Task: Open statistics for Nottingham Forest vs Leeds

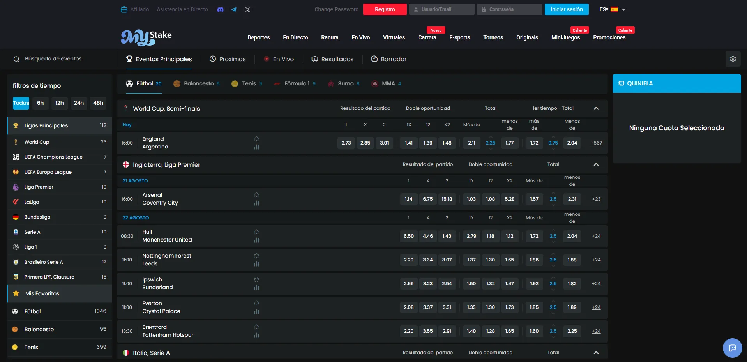Action: pos(256,264)
